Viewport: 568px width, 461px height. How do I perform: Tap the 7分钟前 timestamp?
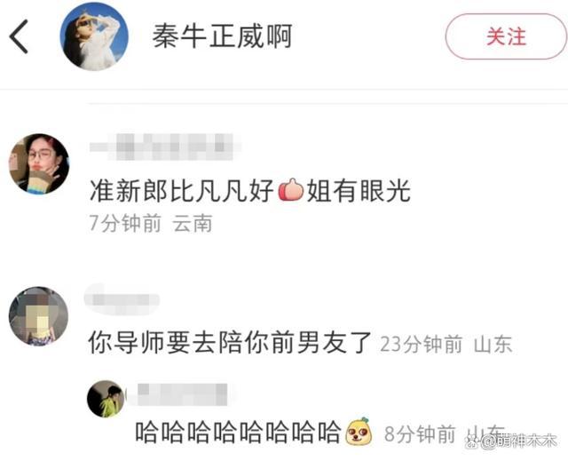[125, 223]
